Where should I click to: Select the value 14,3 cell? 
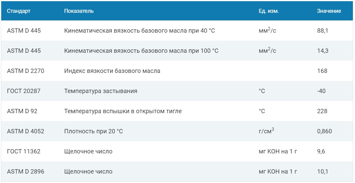click(x=323, y=51)
